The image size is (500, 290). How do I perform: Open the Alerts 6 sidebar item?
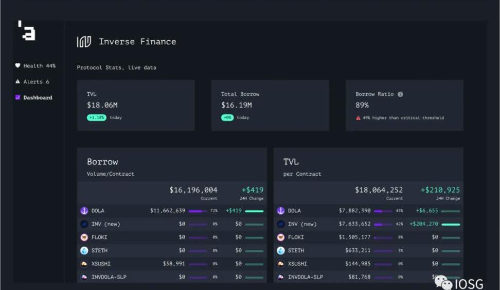pos(32,82)
